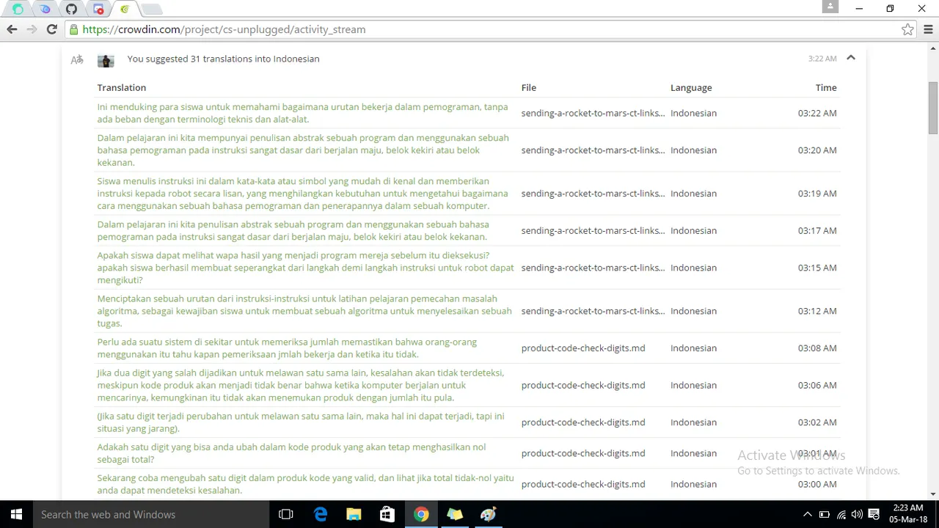Click the battery status tray icon
The height and width of the screenshot is (528, 939).
pyautogui.click(x=824, y=515)
